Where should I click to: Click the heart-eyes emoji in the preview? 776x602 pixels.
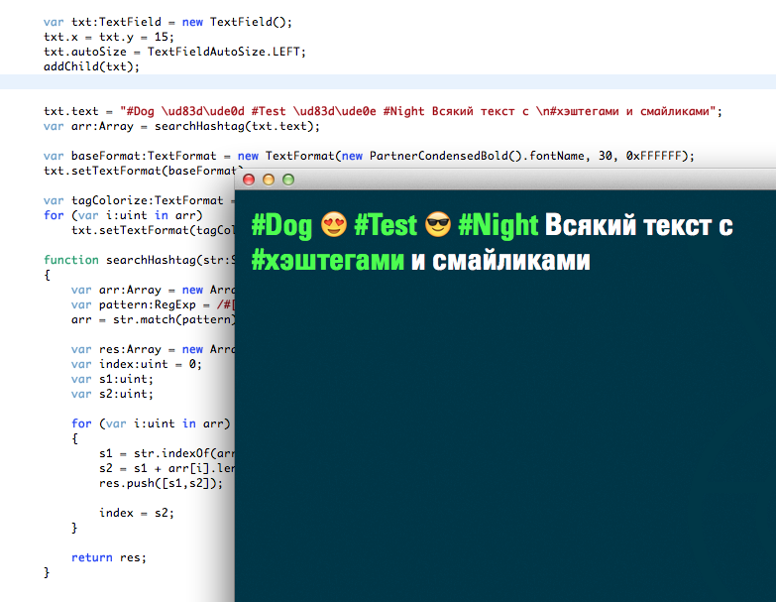[334, 224]
